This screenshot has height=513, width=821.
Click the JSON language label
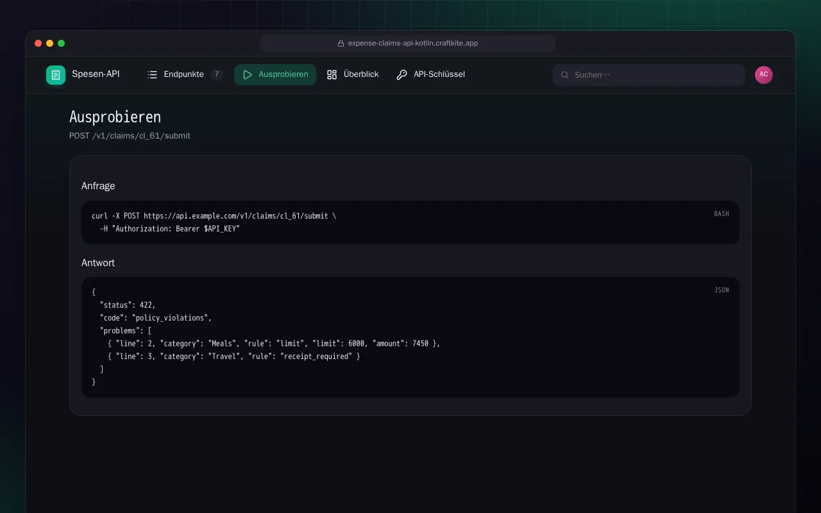tap(722, 290)
